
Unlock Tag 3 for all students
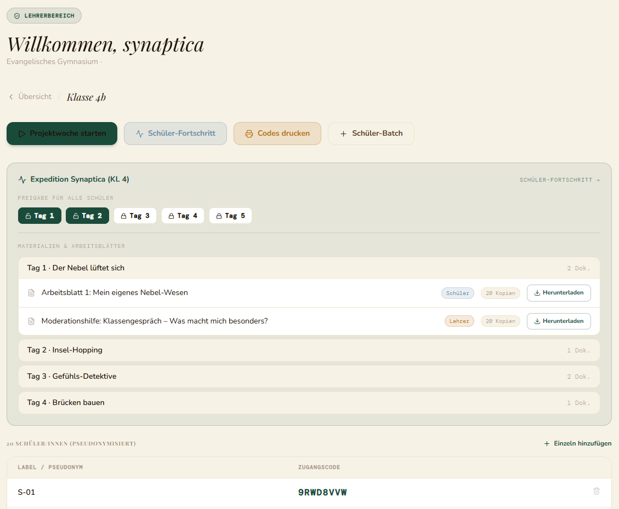(x=135, y=216)
